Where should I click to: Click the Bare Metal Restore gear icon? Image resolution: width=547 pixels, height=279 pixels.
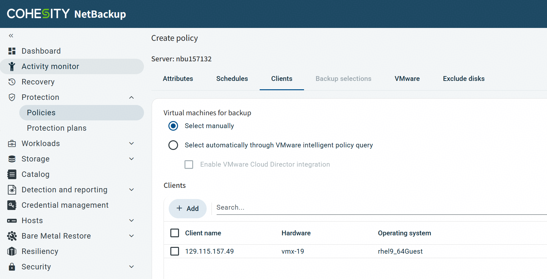pos(12,236)
